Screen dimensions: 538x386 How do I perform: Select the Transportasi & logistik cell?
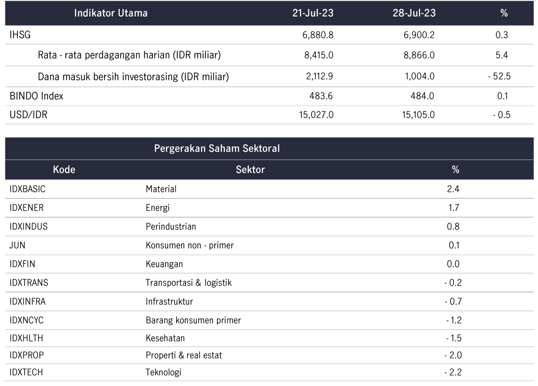[x=189, y=283]
